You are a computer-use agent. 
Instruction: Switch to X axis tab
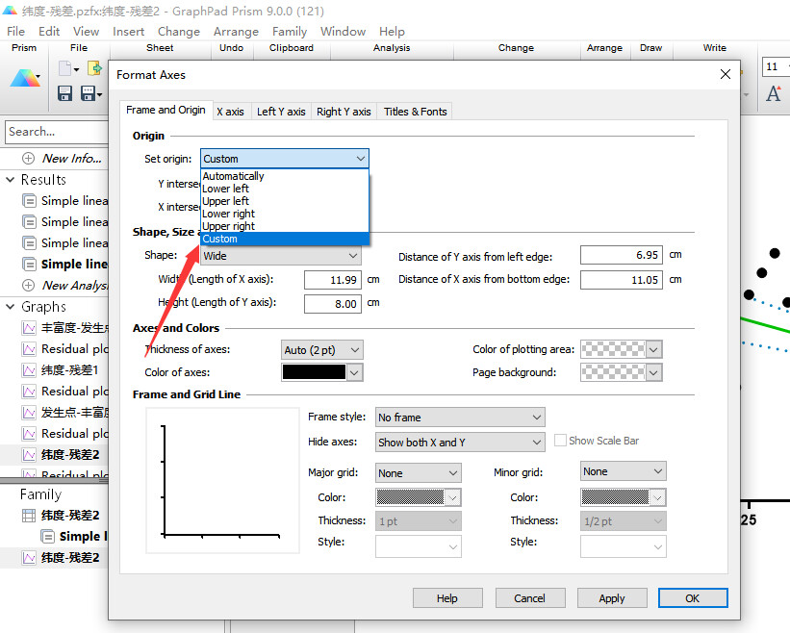tap(230, 112)
